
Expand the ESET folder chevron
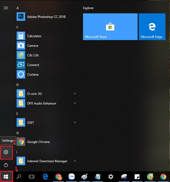pyautogui.click(x=75, y=123)
